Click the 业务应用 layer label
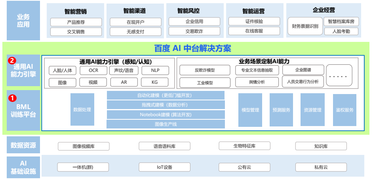This screenshot has width=373, height=179. click(x=23, y=21)
